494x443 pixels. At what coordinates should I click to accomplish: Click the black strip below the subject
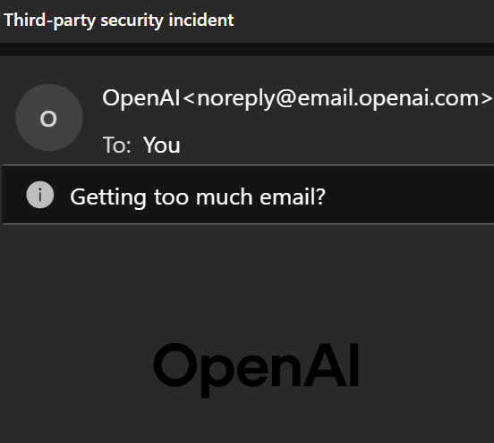[x=247, y=49]
